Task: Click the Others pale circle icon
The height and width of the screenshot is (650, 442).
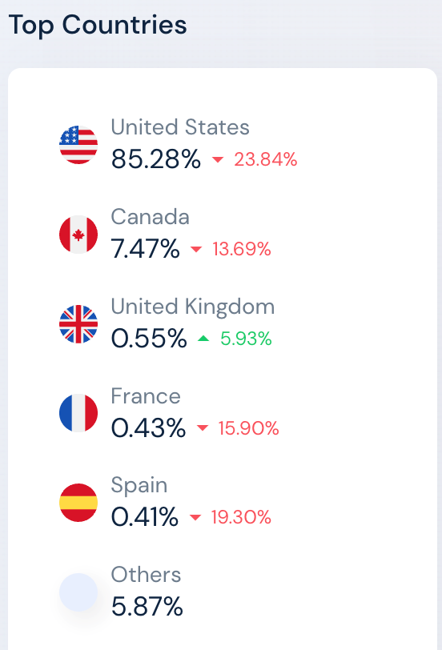Action: click(x=78, y=592)
